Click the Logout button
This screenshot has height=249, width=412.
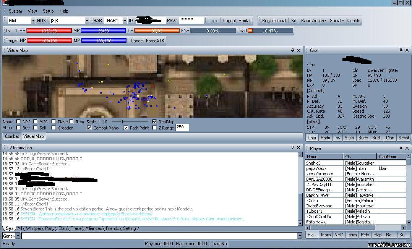pos(230,21)
